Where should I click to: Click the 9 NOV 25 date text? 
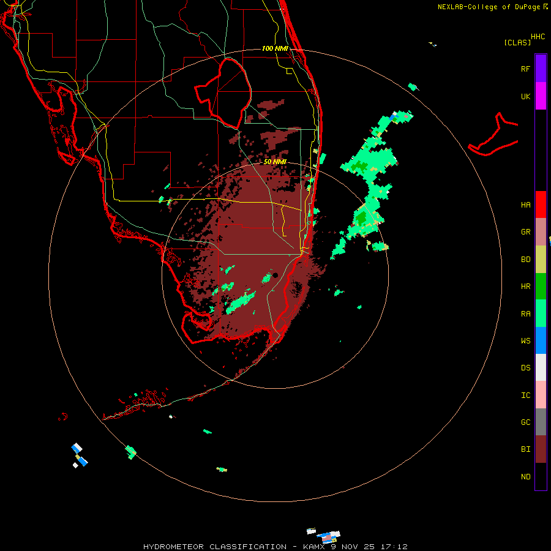[x=353, y=547]
